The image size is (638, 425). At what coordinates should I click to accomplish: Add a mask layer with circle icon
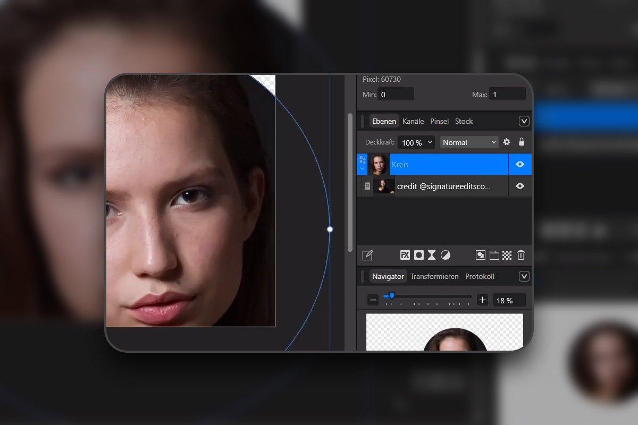[x=419, y=255]
